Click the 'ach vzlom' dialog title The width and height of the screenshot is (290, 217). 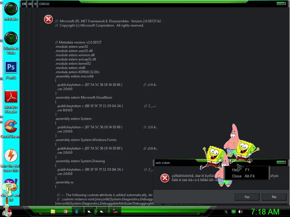point(163,163)
